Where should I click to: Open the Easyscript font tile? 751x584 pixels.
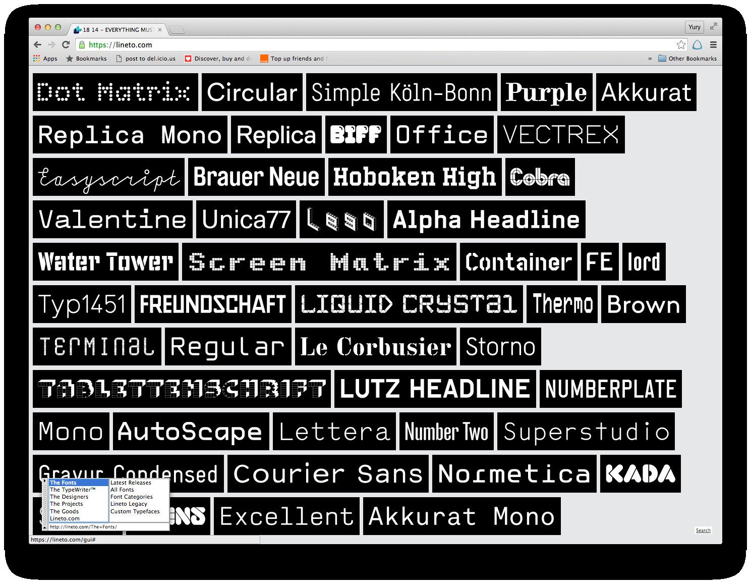pos(108,177)
